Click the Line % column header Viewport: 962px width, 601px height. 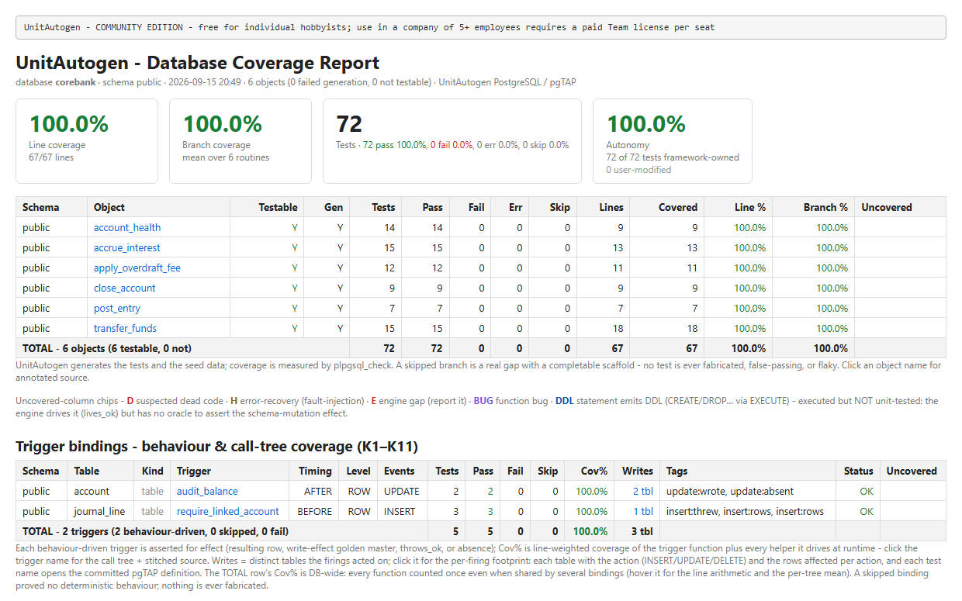pos(738,207)
